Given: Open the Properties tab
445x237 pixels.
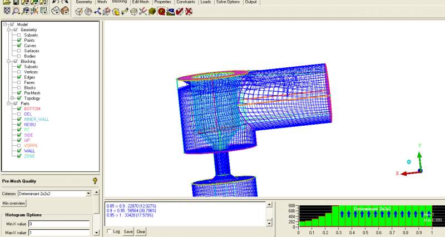Looking at the screenshot, I should 162,2.
